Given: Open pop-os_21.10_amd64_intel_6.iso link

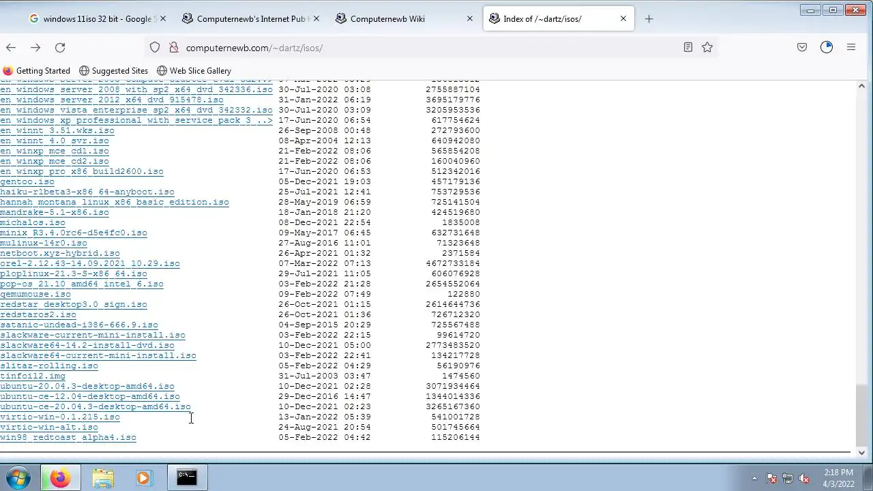Looking at the screenshot, I should (x=82, y=284).
